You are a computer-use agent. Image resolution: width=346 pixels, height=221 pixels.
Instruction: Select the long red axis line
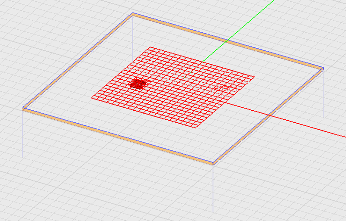(285, 120)
